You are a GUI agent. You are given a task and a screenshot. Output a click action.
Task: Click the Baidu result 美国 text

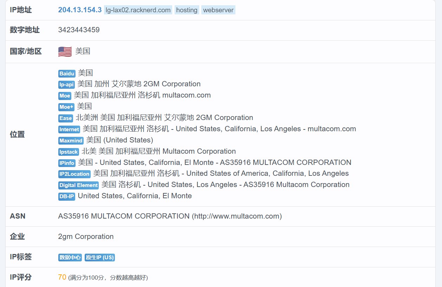[85, 73]
